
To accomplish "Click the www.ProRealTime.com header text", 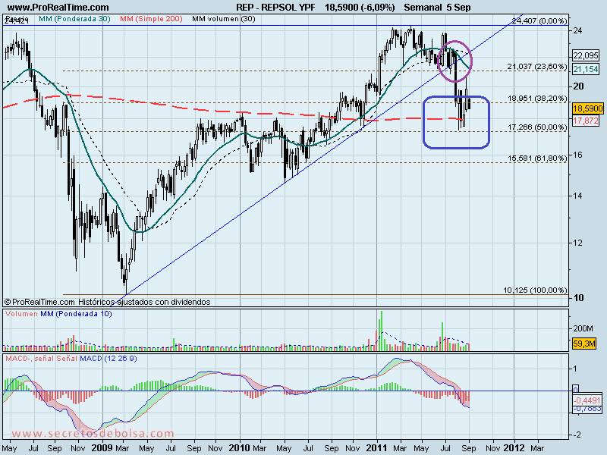I will click(58, 8).
